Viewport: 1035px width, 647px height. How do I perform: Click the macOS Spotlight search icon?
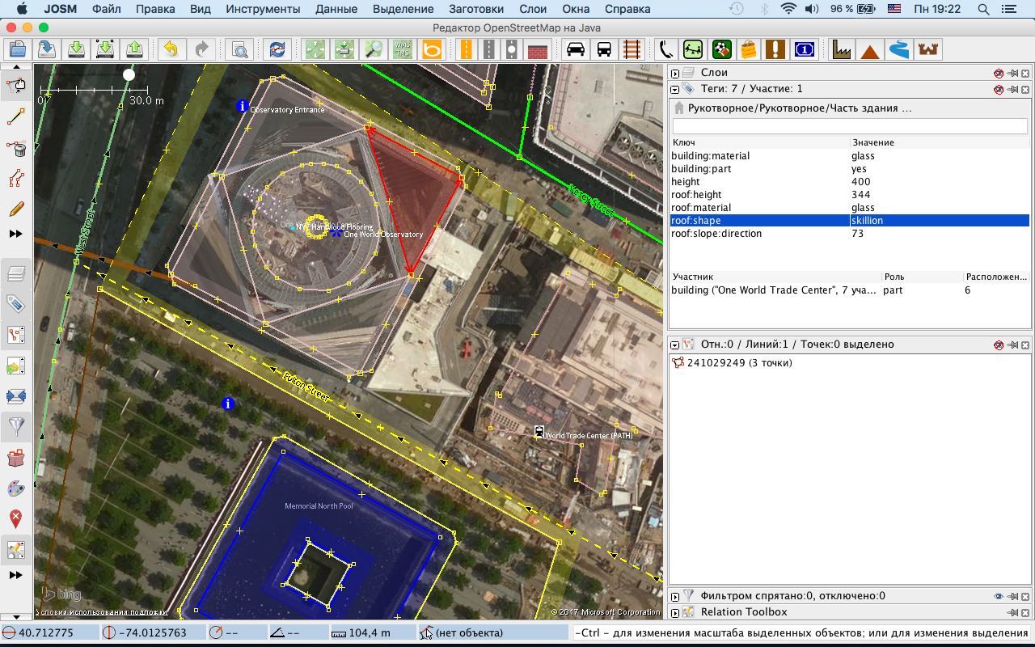pos(983,9)
